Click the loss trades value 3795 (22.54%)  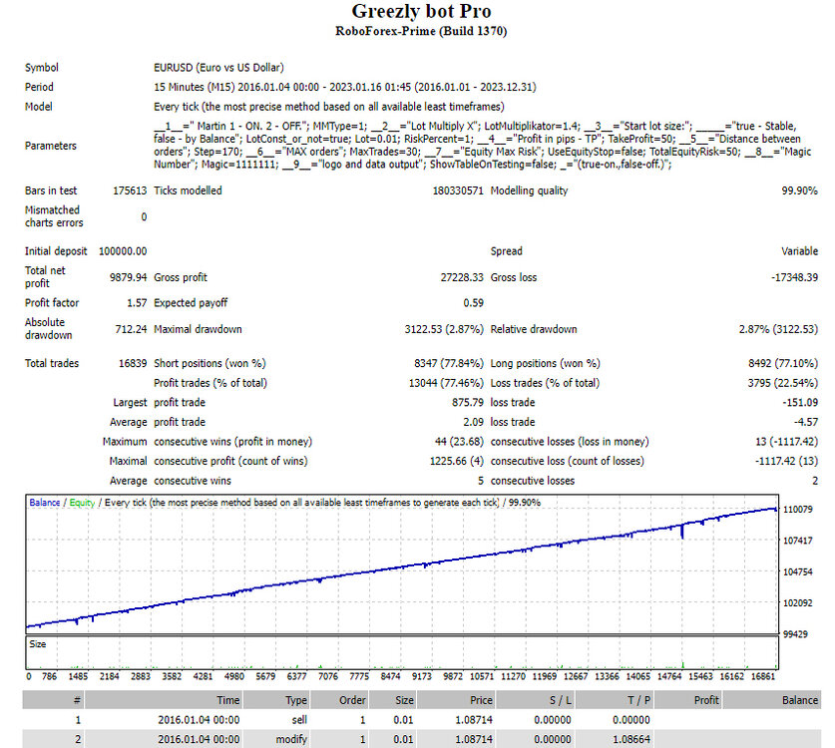coord(783,383)
